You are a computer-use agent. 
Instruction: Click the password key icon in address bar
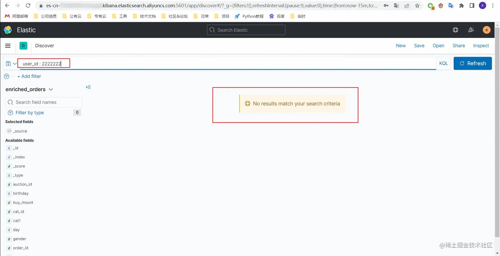[386, 6]
